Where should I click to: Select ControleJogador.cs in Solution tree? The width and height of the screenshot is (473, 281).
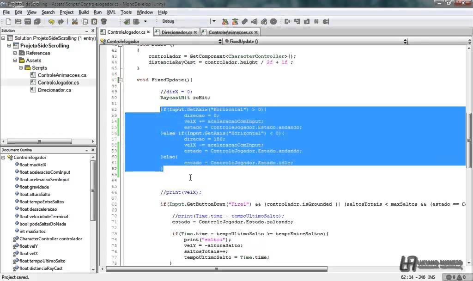pos(58,83)
